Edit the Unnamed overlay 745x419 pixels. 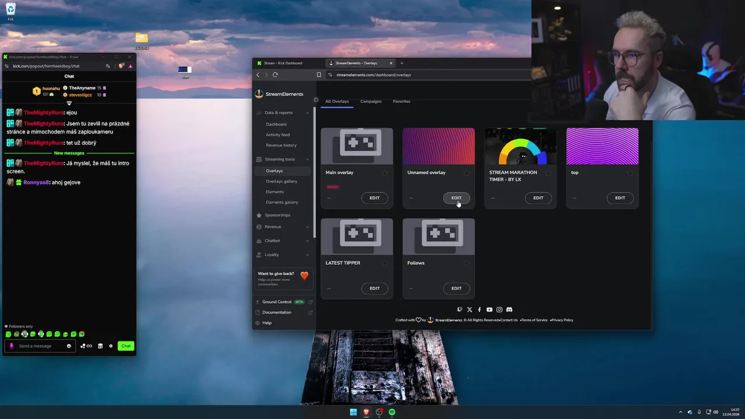point(456,198)
